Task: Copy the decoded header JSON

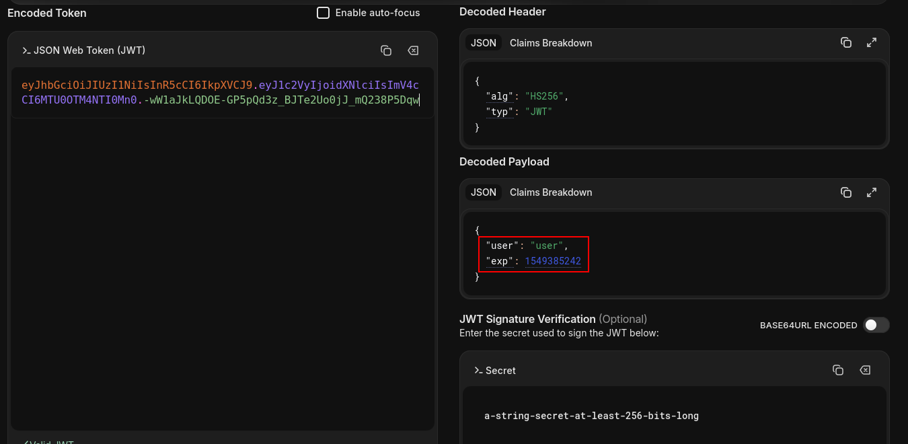Action: coord(846,42)
